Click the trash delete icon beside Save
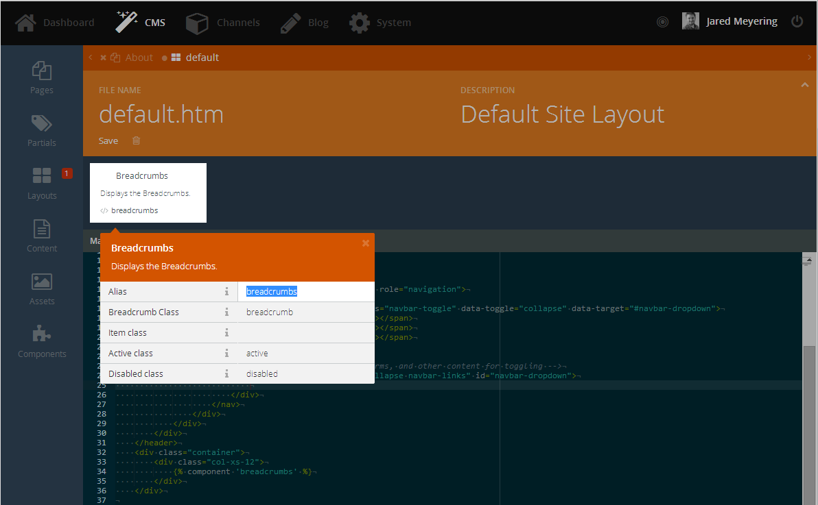 (x=136, y=140)
